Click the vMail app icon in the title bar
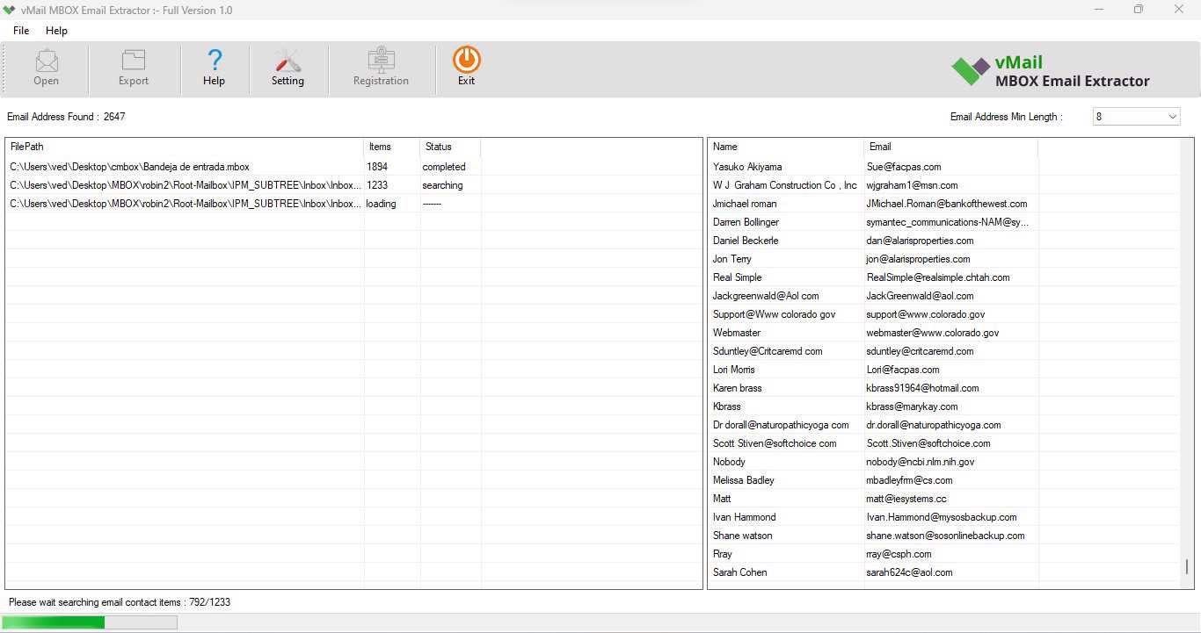This screenshot has width=1201, height=633. coord(9,10)
